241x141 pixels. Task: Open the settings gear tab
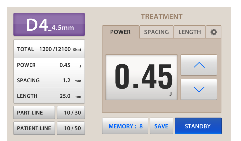coord(214,32)
